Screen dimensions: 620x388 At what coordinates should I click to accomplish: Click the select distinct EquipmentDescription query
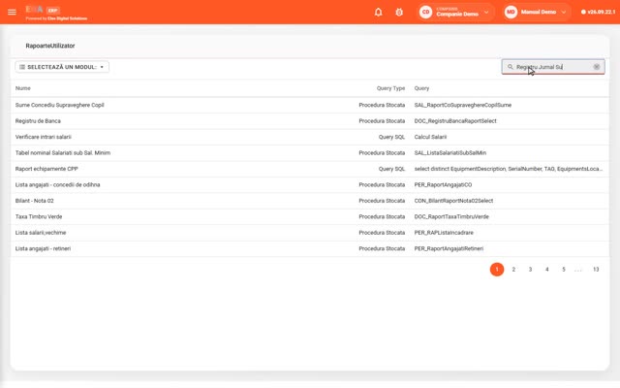pos(509,169)
